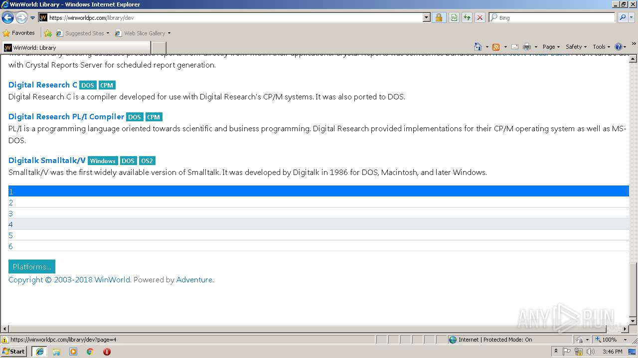The image size is (638, 358).
Task: Open Suggested Sites favorites link
Action: (82, 33)
